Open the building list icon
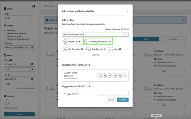Image resolution: width=191 pixels, height=119 pixels. coord(32,47)
